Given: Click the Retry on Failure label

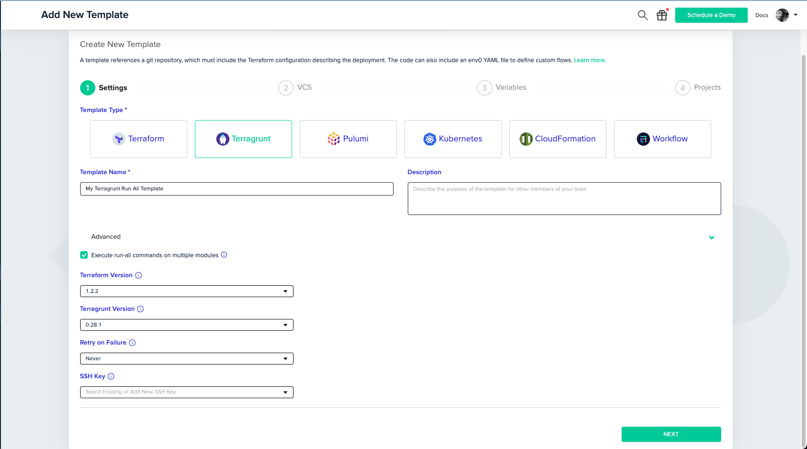Looking at the screenshot, I should click(103, 343).
